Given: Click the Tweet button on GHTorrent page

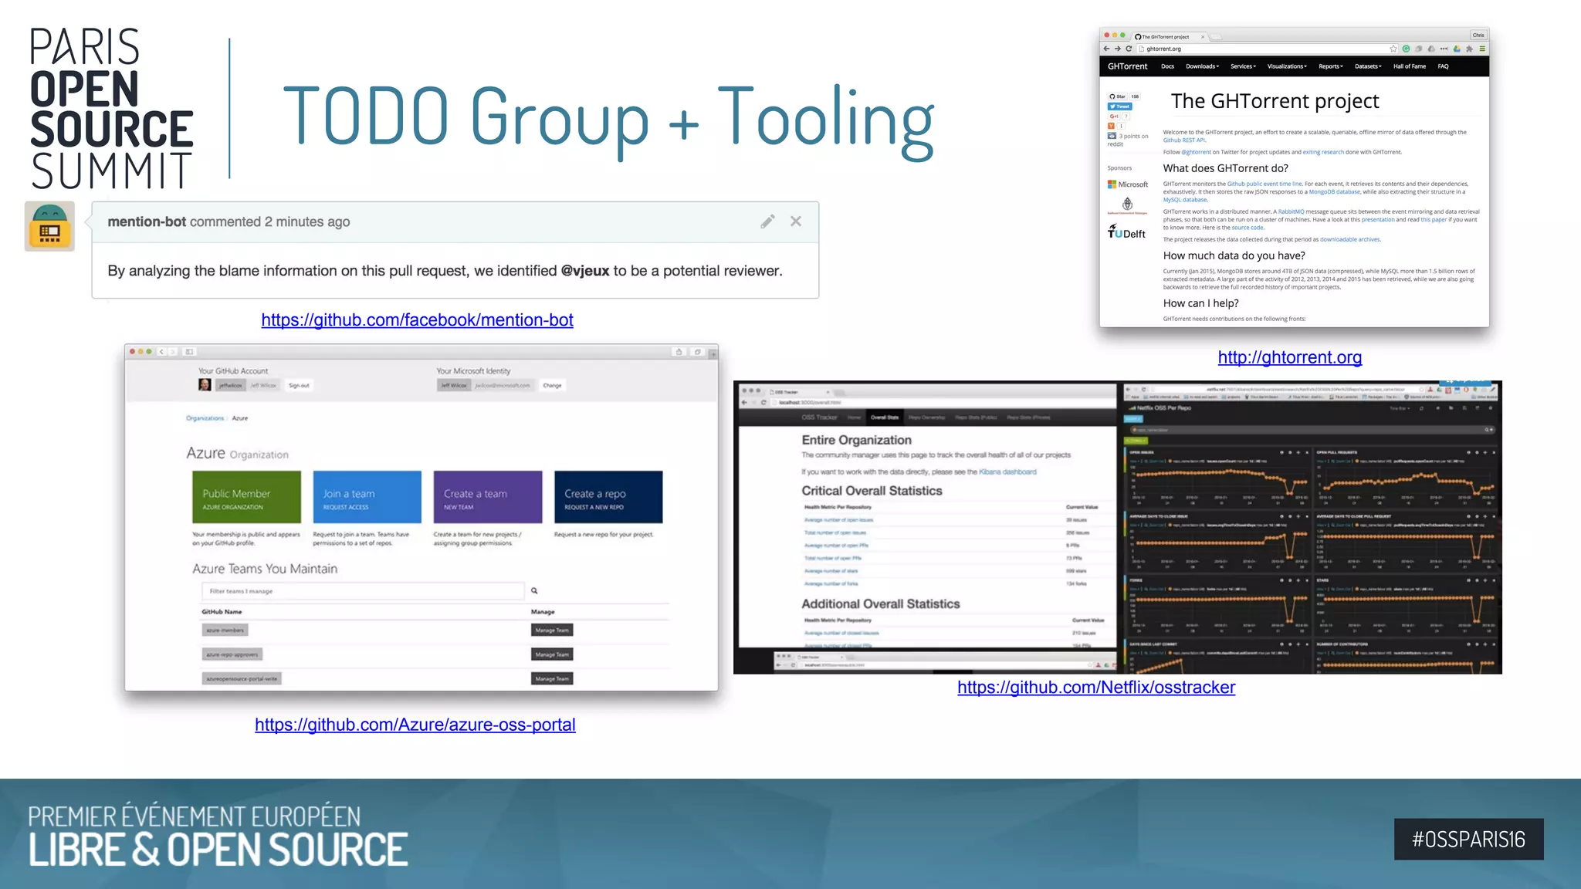Looking at the screenshot, I should coord(1119,106).
